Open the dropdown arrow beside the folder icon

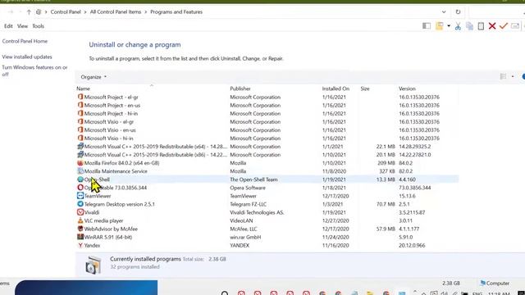click(x=449, y=26)
